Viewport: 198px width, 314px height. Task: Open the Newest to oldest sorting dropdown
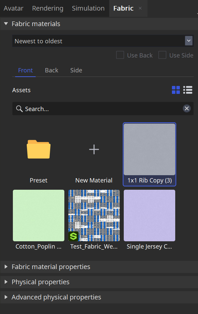pyautogui.click(x=188, y=41)
